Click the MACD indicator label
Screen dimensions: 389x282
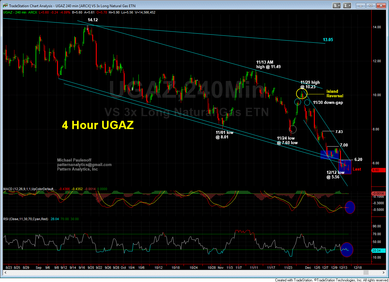(x=30, y=189)
